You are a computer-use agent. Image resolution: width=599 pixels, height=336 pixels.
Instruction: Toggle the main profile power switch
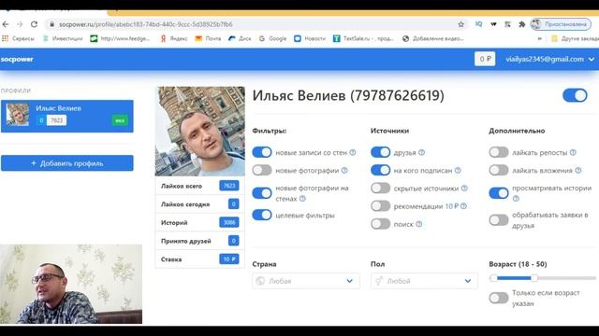(575, 95)
